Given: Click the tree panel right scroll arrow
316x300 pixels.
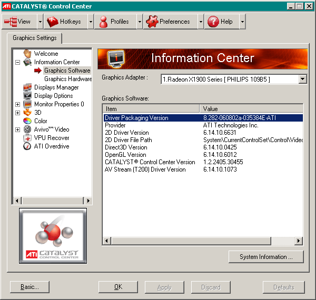Looking at the screenshot, I should click(88, 201).
